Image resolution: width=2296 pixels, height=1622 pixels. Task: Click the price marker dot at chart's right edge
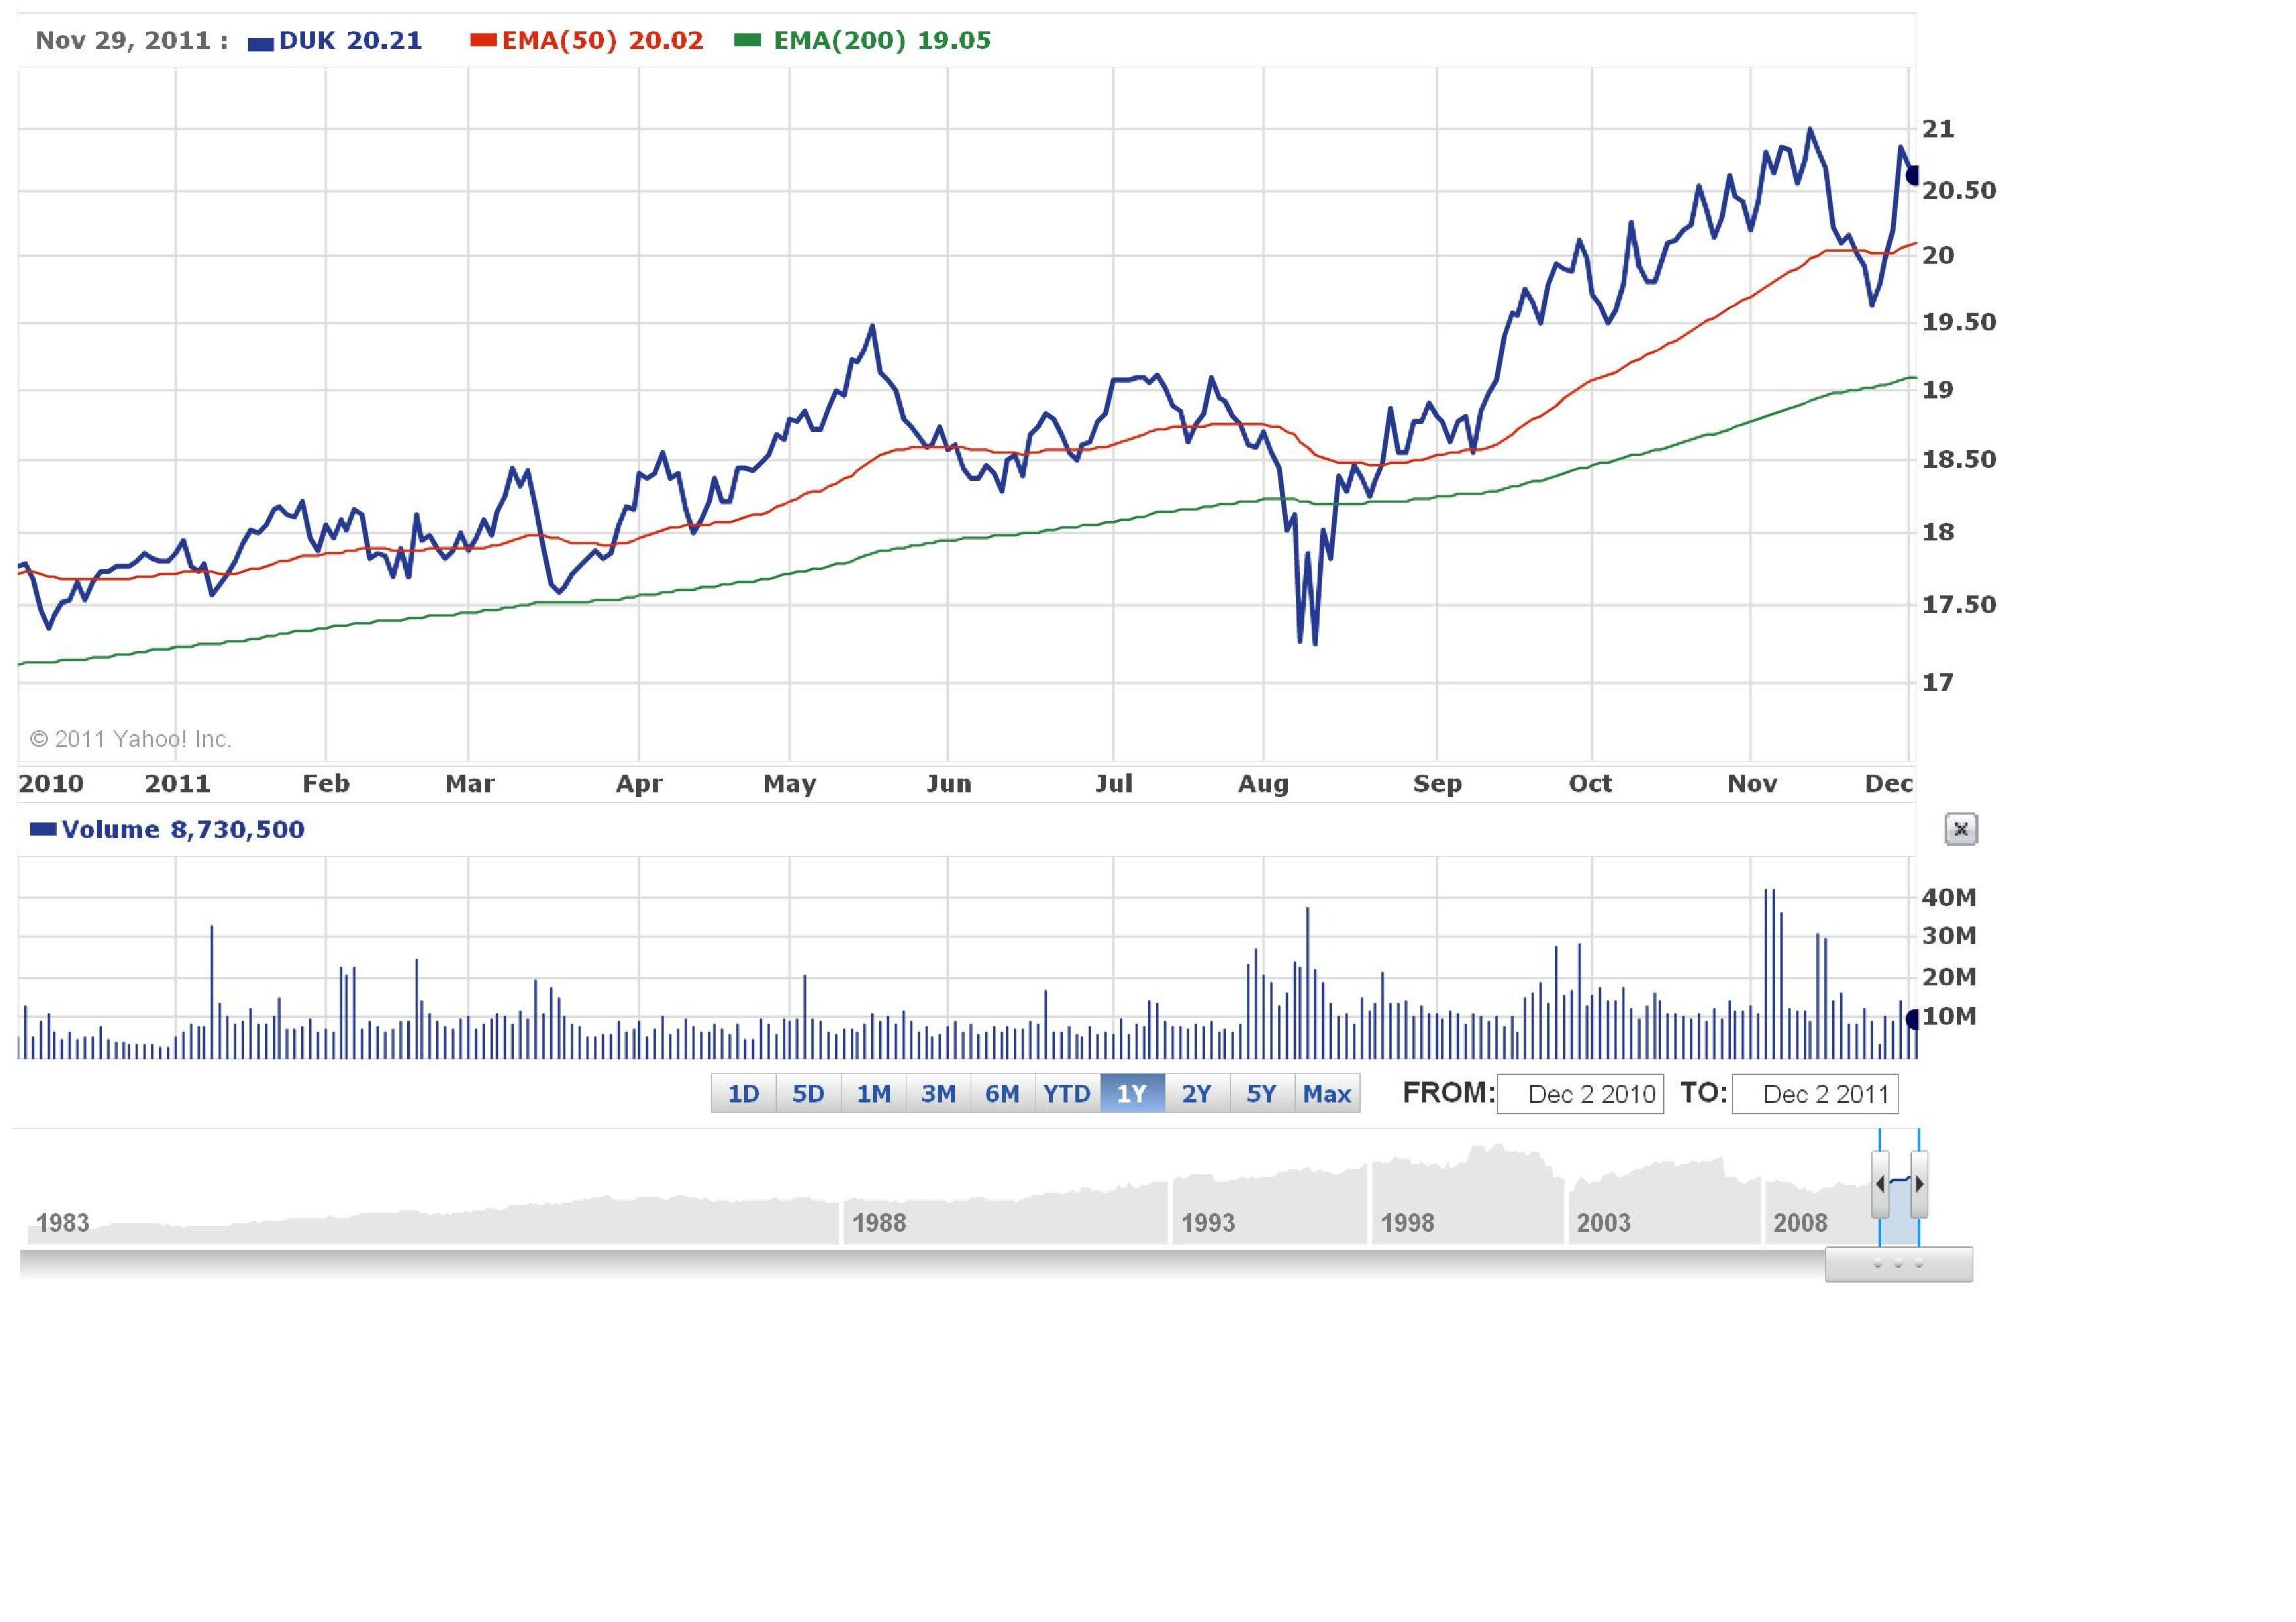(x=1912, y=176)
